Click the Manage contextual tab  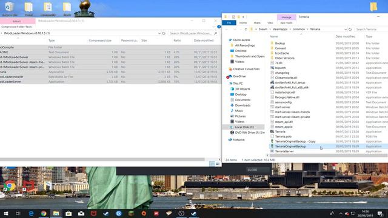(286, 18)
